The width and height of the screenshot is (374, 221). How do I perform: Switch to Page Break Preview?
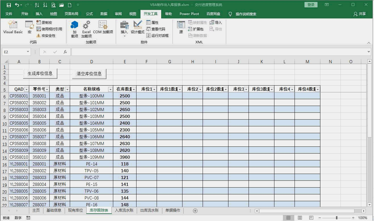pos(311,218)
